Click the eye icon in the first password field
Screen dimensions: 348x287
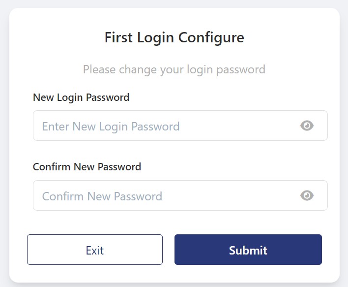[307, 126]
